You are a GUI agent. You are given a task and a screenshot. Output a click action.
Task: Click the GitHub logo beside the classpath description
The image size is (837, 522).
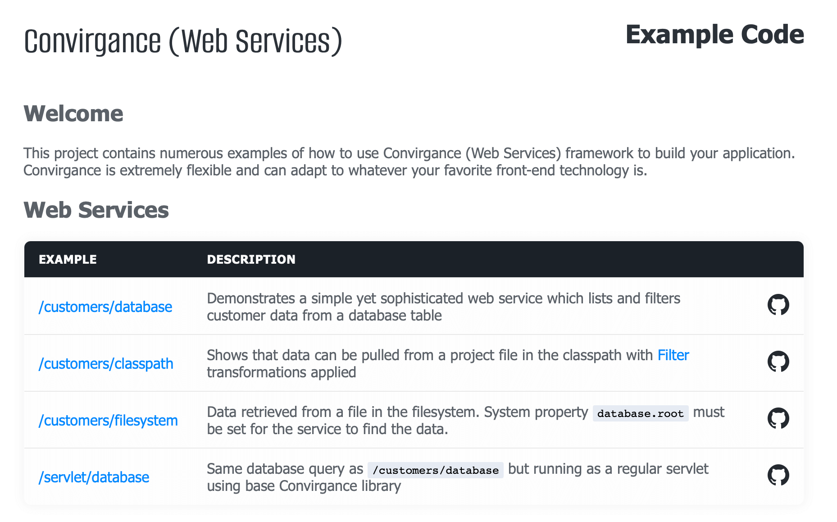point(779,362)
